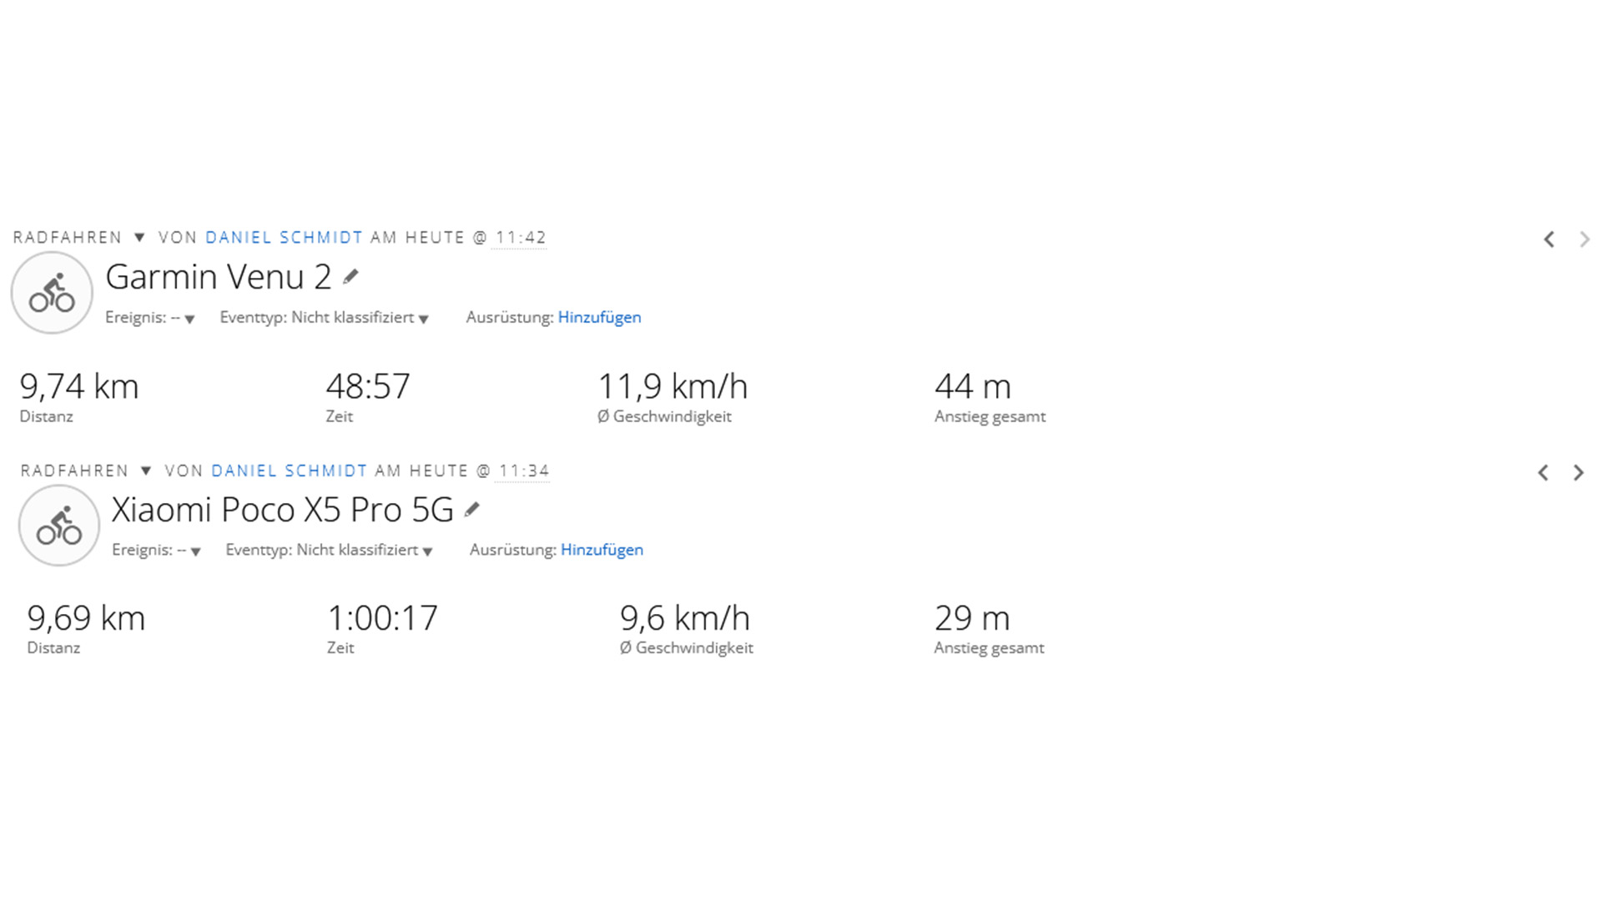Click Hinzufügen link for Garmin Ausrüstung

(599, 317)
